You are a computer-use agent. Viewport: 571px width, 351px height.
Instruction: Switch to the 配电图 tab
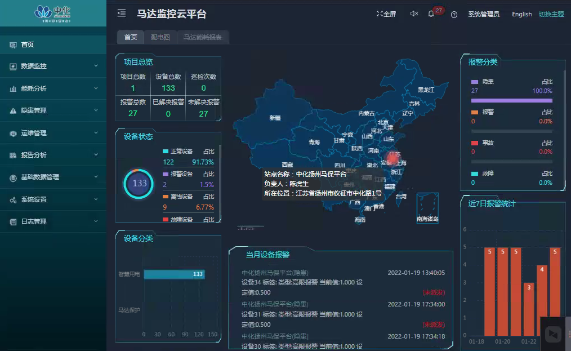click(x=160, y=37)
